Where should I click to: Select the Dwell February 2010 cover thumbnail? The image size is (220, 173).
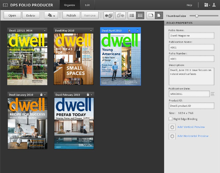pos(74,123)
